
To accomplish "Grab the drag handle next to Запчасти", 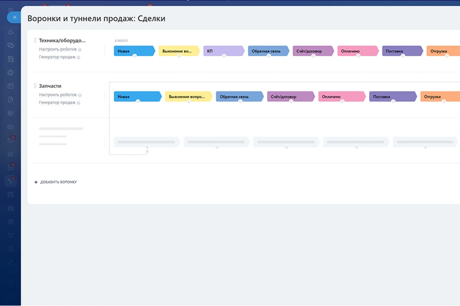I will [35, 86].
